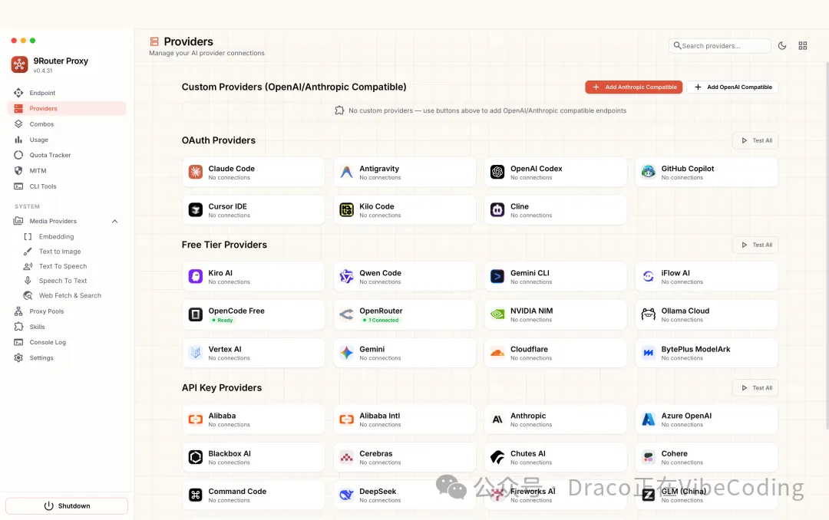Viewport: 829px width, 520px height.
Task: Click the OpenCode Free icon
Action: coord(196,314)
